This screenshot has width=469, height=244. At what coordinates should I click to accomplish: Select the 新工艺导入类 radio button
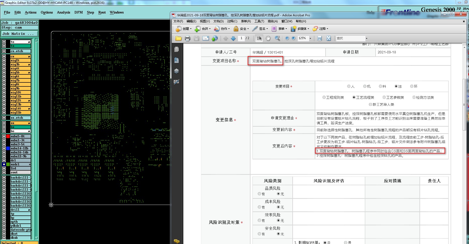pyautogui.click(x=370, y=104)
